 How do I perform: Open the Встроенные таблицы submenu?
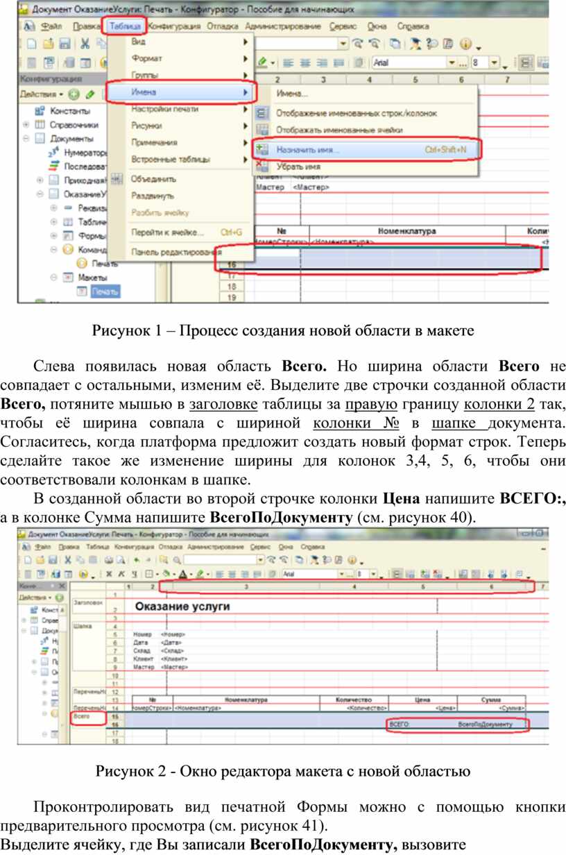click(x=180, y=159)
